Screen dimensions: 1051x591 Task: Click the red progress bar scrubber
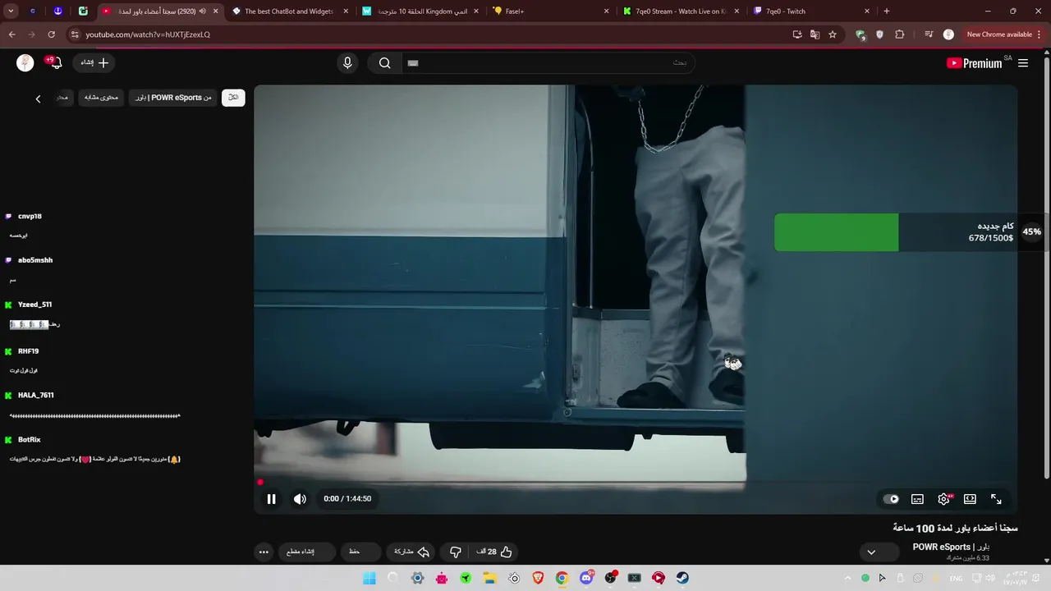[x=260, y=483]
